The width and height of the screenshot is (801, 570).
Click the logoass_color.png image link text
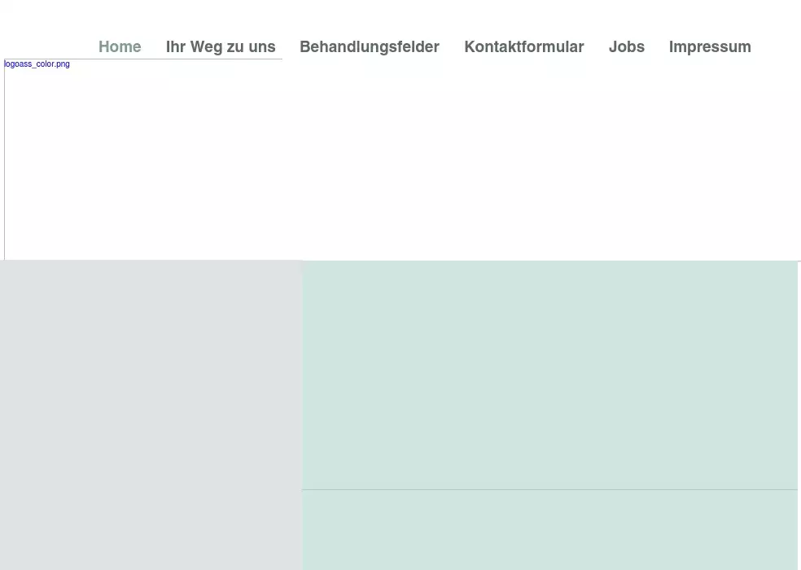(37, 64)
